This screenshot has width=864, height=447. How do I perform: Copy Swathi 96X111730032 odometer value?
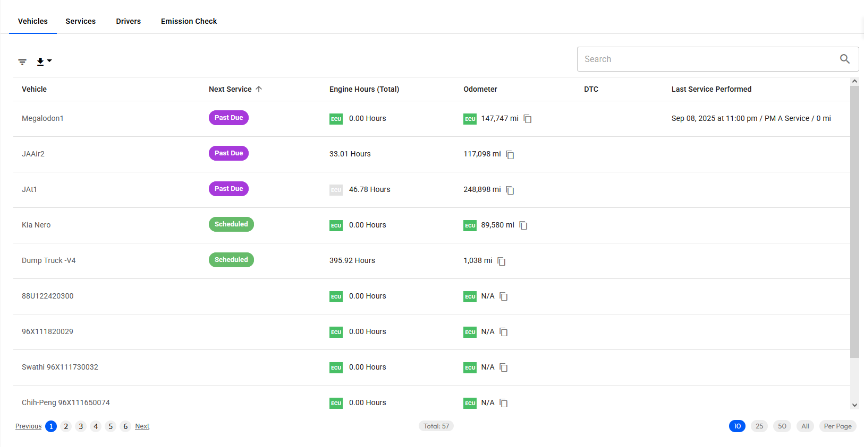[504, 367]
